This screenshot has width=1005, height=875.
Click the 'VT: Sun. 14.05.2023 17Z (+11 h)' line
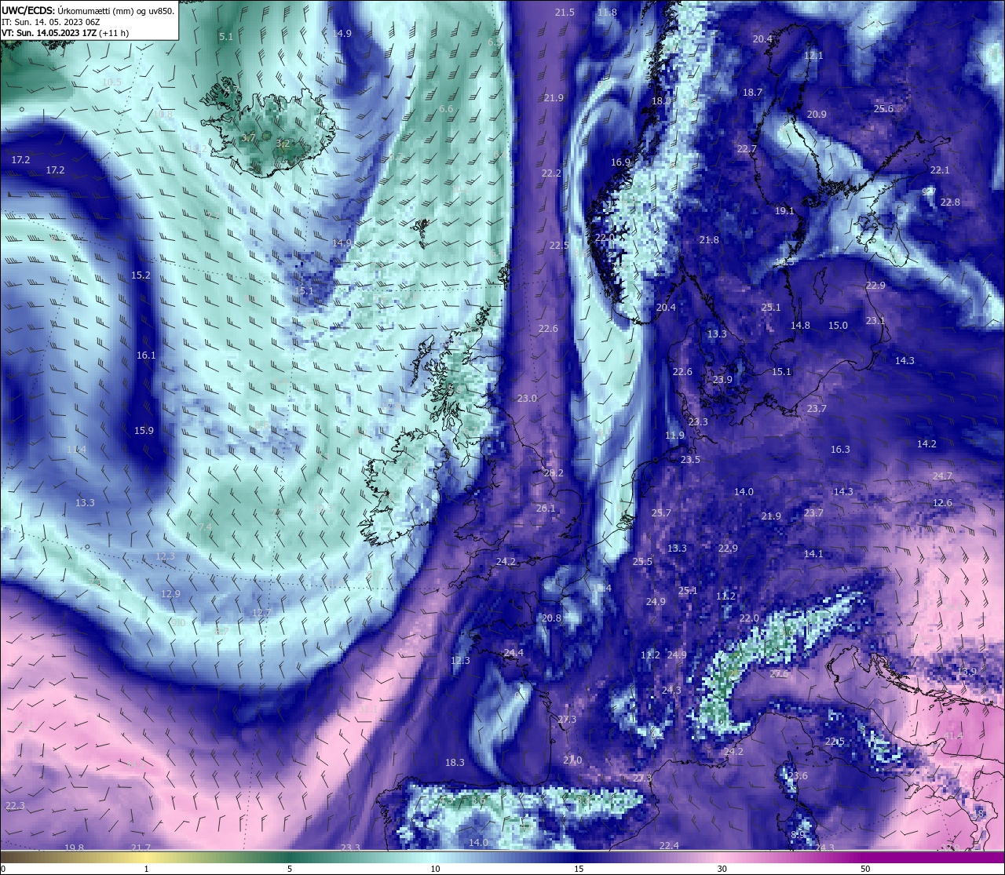(65, 33)
